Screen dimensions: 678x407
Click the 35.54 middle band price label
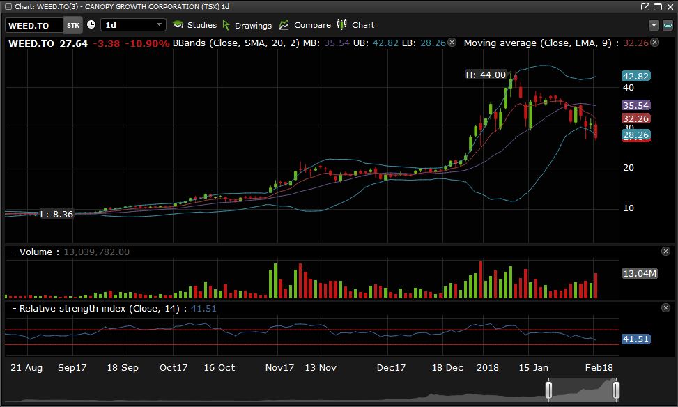635,105
